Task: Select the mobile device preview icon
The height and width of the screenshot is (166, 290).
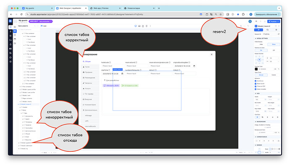Action: [147, 26]
